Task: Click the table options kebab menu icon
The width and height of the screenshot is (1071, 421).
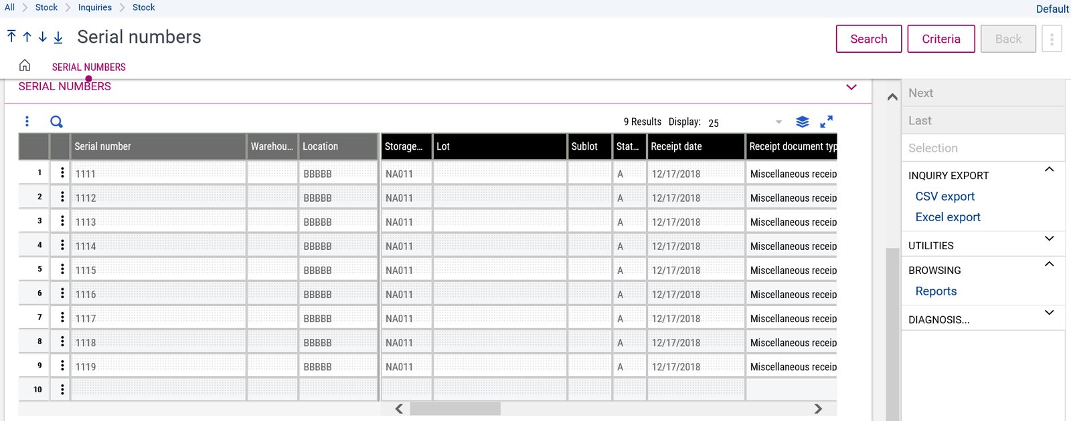Action: [x=27, y=121]
